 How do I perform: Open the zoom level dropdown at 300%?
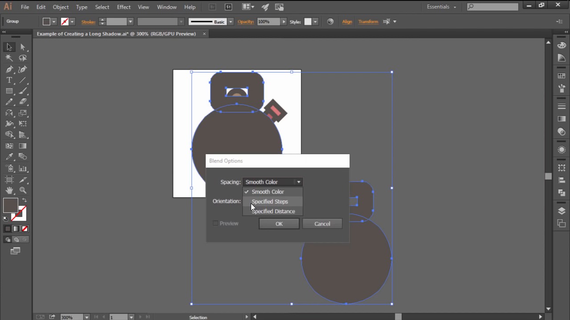[x=87, y=317]
